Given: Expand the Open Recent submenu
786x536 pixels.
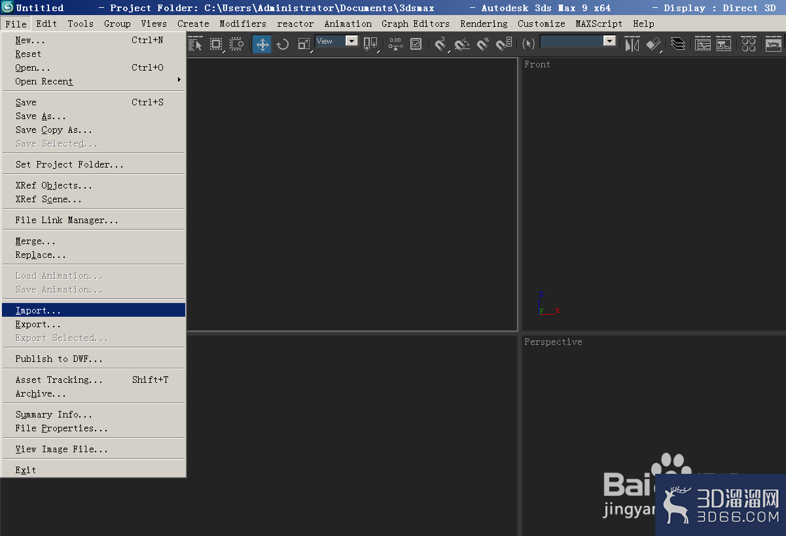Looking at the screenshot, I should [93, 81].
